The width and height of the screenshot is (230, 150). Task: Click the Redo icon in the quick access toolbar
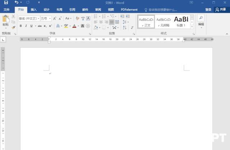[x=28, y=3]
